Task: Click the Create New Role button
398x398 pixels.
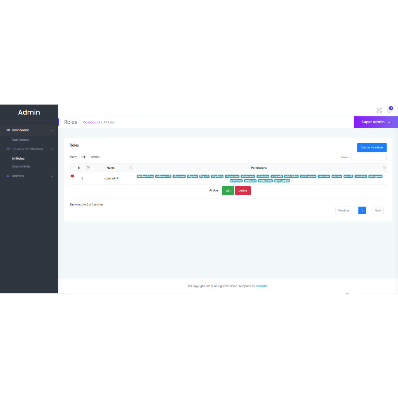Action: [x=372, y=147]
